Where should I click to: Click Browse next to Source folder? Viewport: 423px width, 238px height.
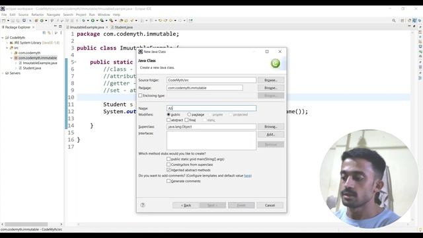[271, 80]
